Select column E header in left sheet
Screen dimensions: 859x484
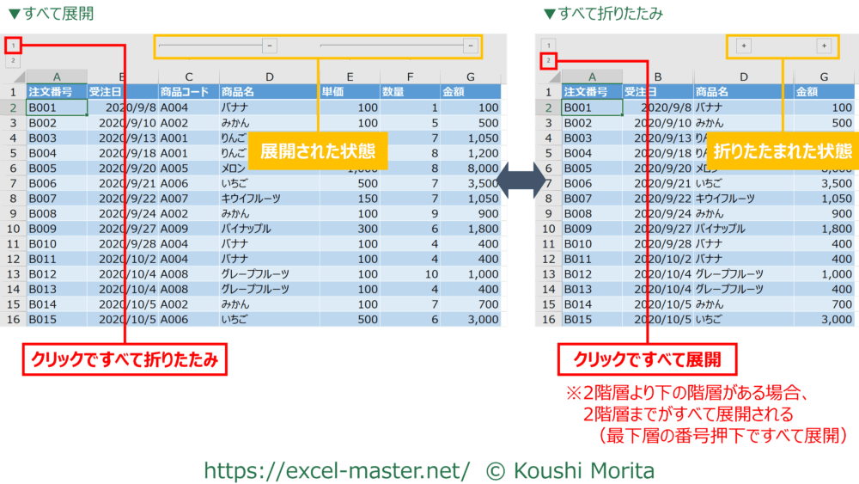point(349,77)
